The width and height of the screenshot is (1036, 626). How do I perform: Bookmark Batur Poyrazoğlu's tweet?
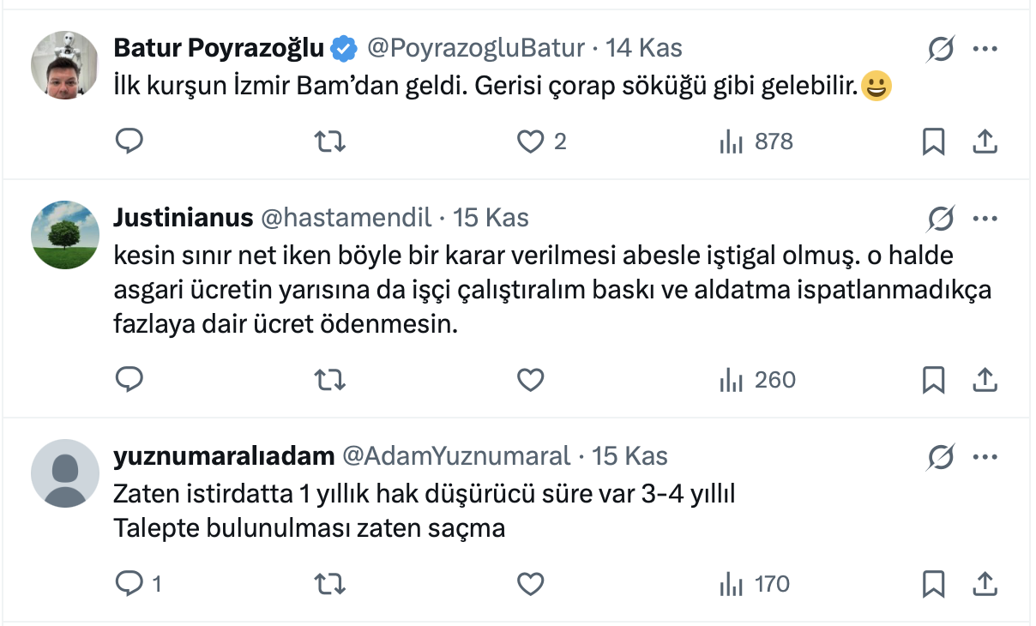[933, 141]
